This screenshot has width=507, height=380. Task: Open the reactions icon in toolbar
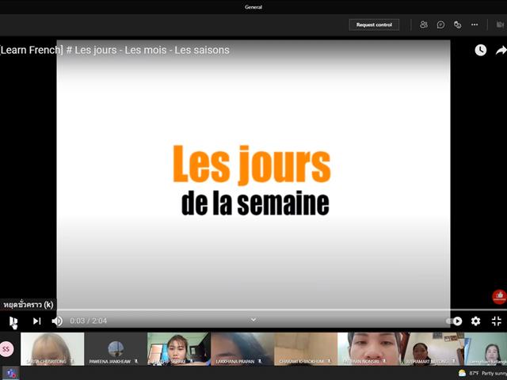click(457, 25)
